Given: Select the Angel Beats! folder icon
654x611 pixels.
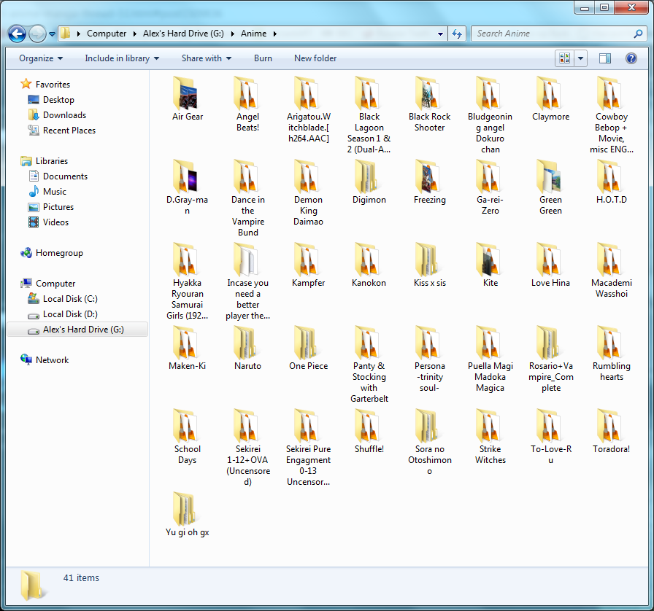Looking at the screenshot, I should (x=245, y=93).
